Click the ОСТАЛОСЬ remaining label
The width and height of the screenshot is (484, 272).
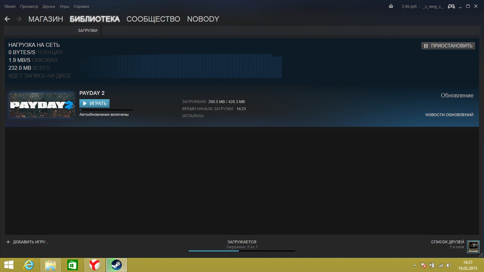pyautogui.click(x=193, y=116)
